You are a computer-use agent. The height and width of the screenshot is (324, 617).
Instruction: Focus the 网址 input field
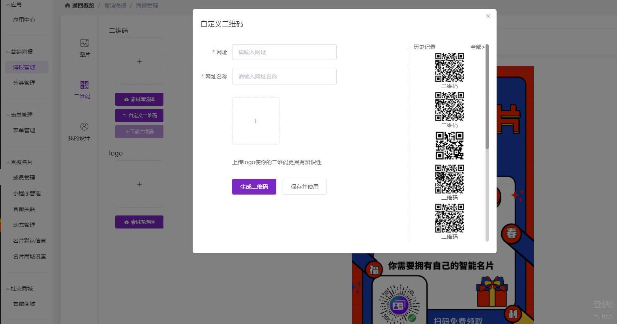click(x=284, y=52)
